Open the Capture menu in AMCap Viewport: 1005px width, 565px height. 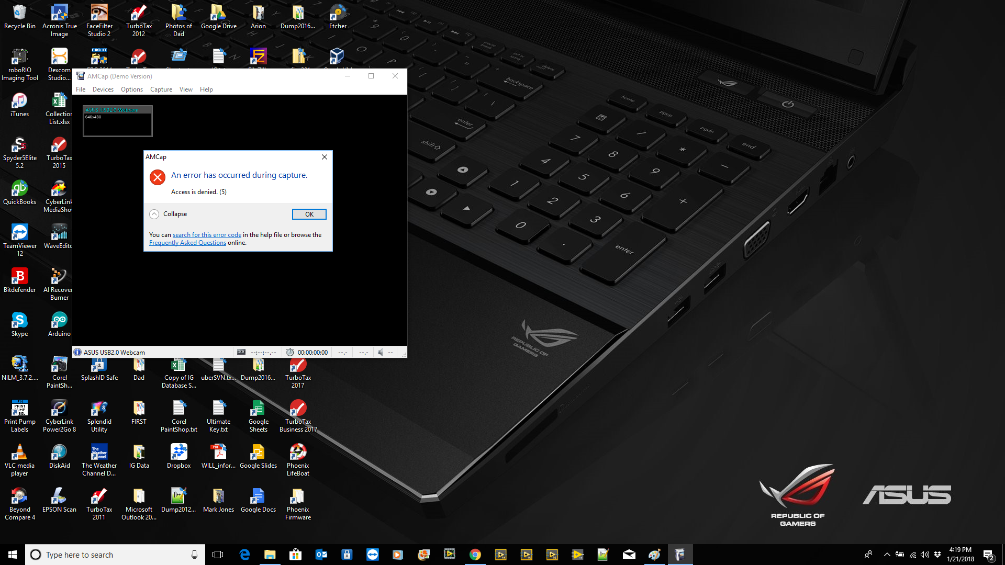[161, 89]
